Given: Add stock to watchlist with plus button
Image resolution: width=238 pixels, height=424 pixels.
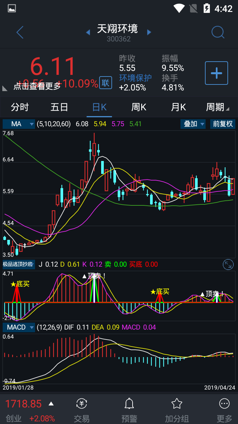Looking at the screenshot, I should (217, 73).
